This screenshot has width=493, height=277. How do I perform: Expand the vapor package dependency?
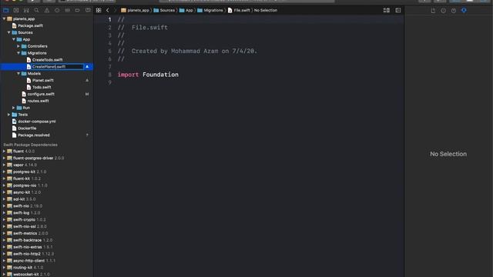(4, 165)
